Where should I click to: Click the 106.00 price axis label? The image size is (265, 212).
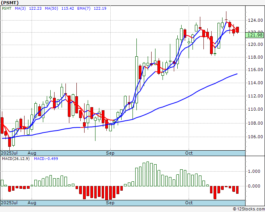[255, 137]
